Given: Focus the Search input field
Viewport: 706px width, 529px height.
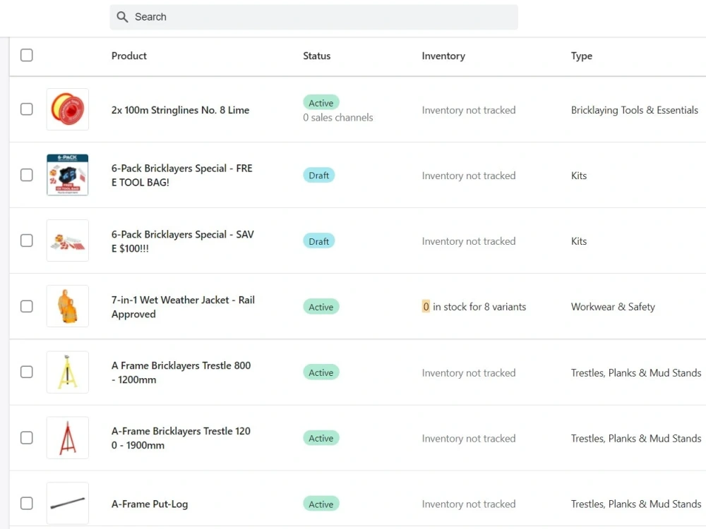Looking at the screenshot, I should tap(313, 17).
